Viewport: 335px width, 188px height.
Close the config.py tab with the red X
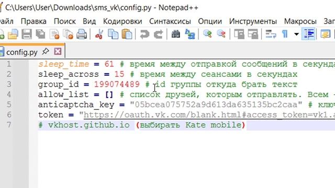pos(58,51)
